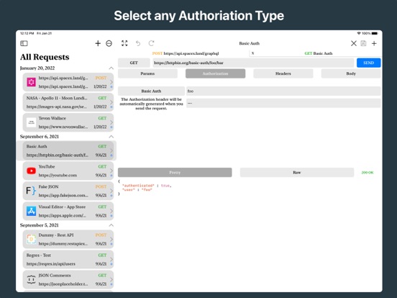Click the All Requests heading
This screenshot has height=298, width=397.
coord(45,57)
